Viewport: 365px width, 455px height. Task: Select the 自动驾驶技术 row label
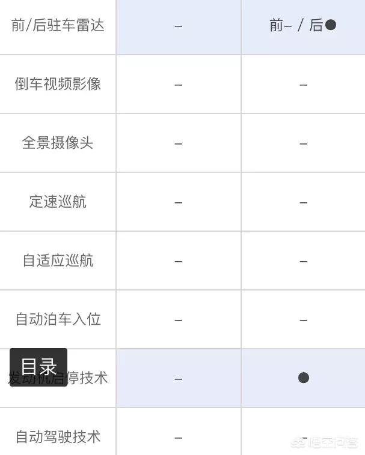pyautogui.click(x=58, y=437)
